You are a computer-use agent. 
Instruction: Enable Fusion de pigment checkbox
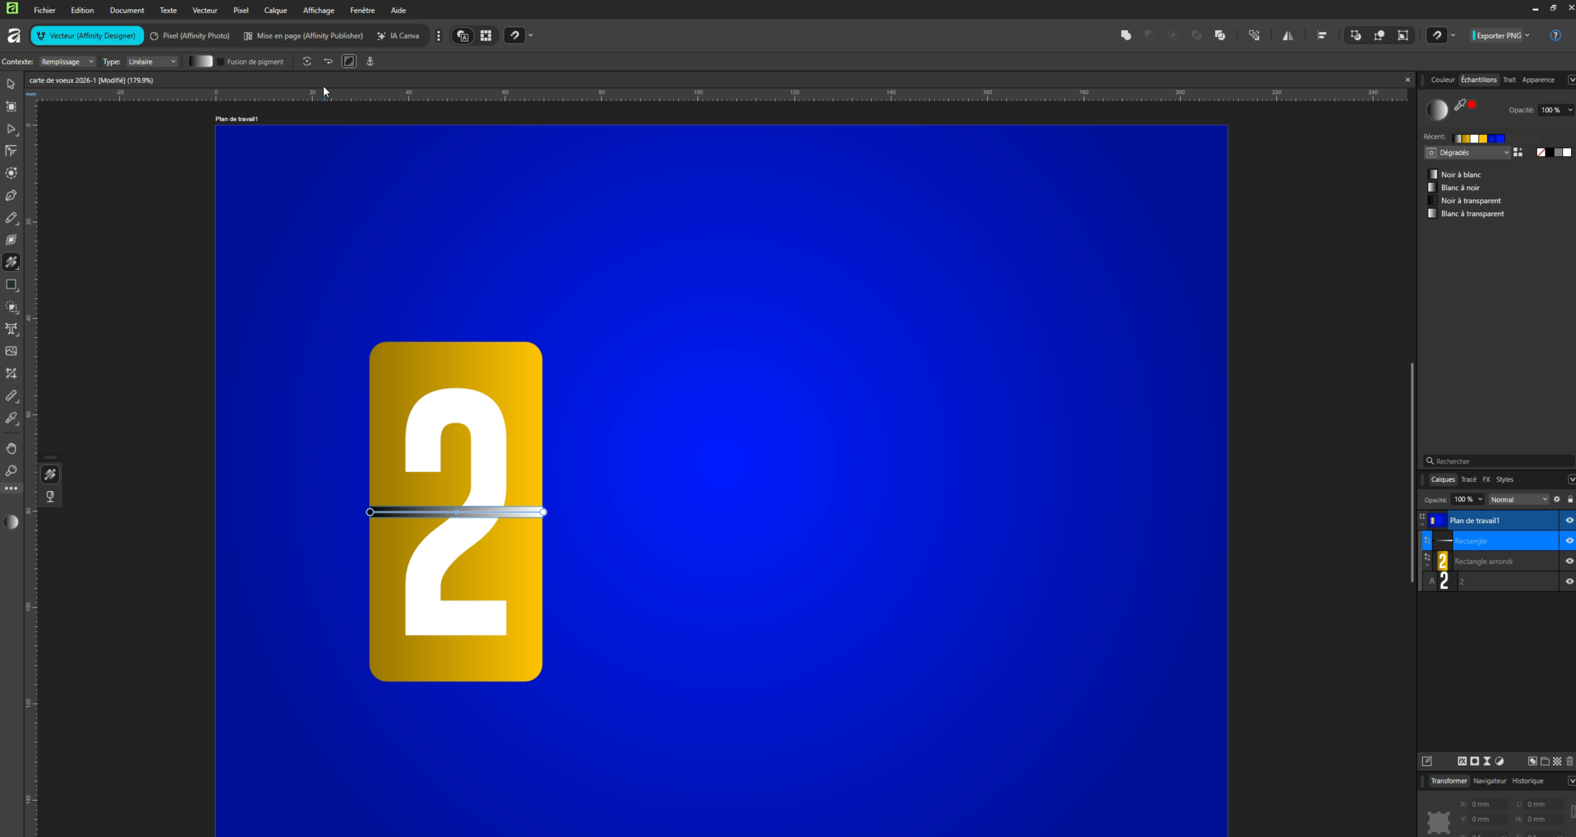(221, 62)
